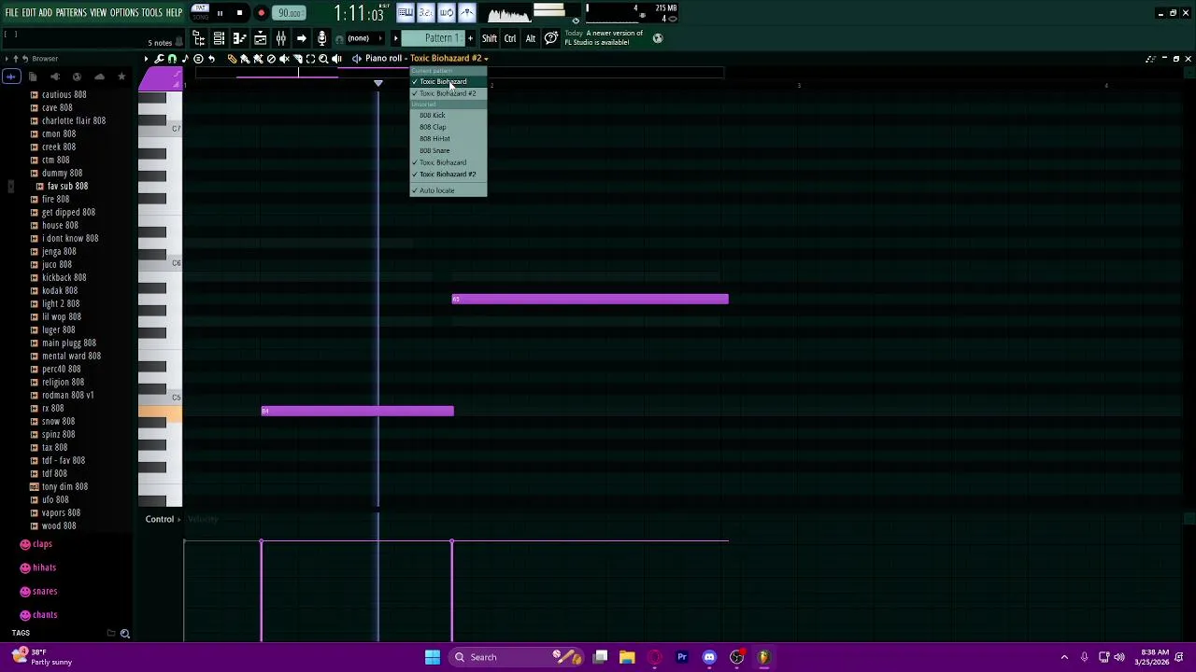Toggle countdown before recording
This screenshot has height=672, width=1196.
(x=426, y=12)
